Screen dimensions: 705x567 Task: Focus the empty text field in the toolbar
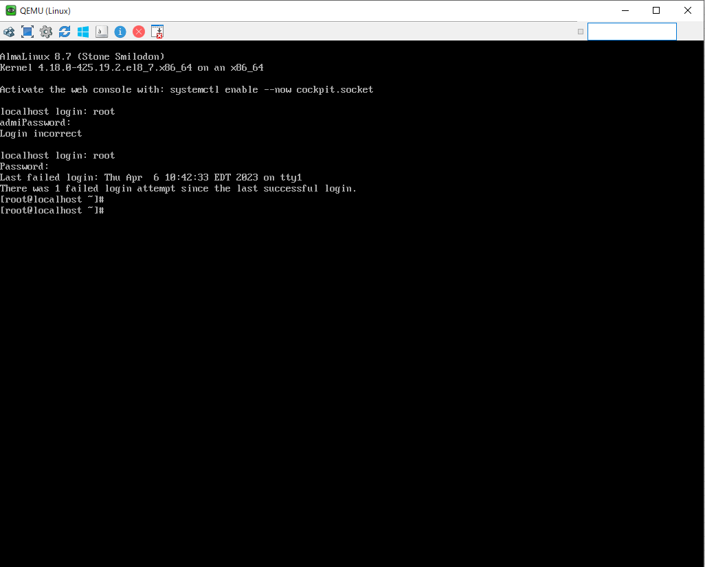[631, 32]
